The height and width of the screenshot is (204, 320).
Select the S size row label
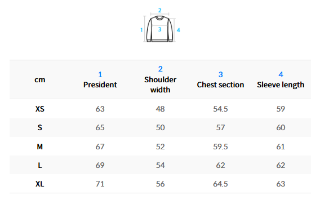[40, 127]
